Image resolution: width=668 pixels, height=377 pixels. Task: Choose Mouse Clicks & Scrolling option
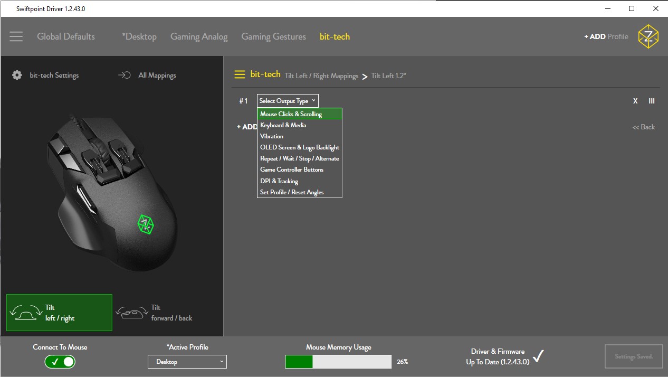(x=300, y=114)
